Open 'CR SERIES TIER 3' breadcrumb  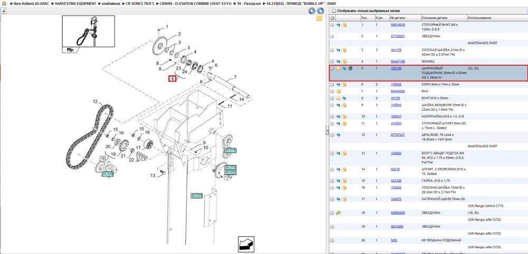coord(139,3)
